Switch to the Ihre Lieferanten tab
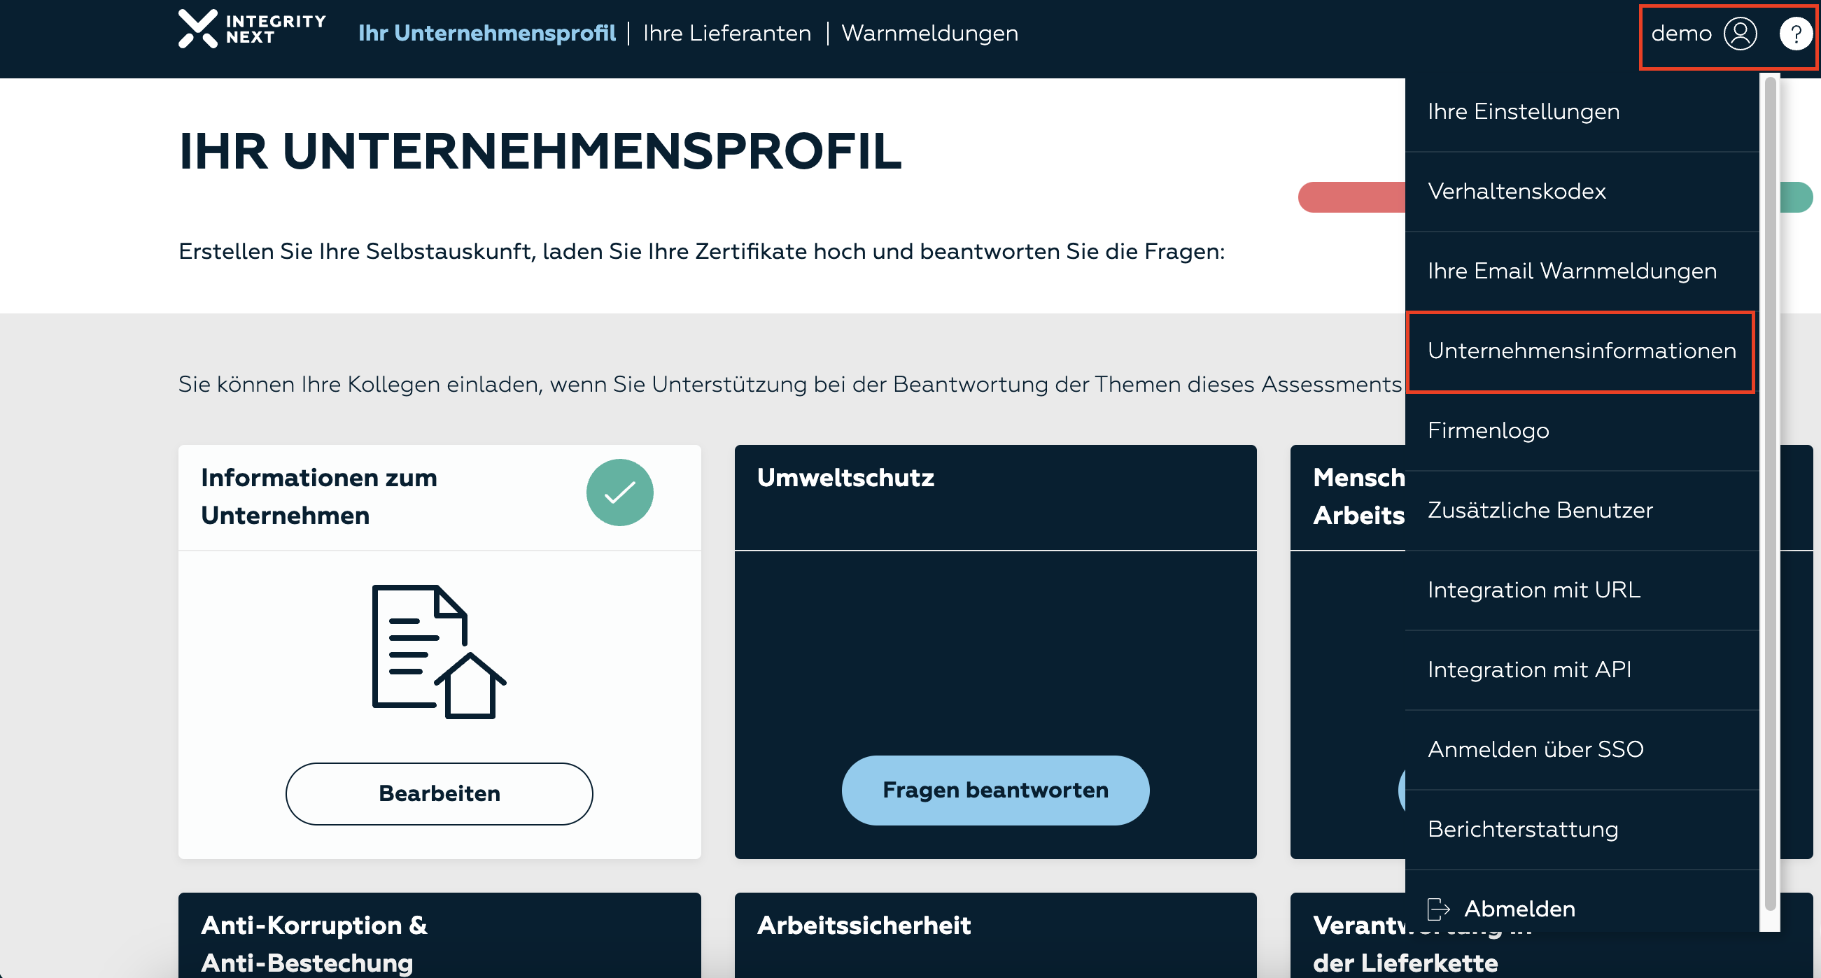Viewport: 1821px width, 978px height. tap(726, 32)
